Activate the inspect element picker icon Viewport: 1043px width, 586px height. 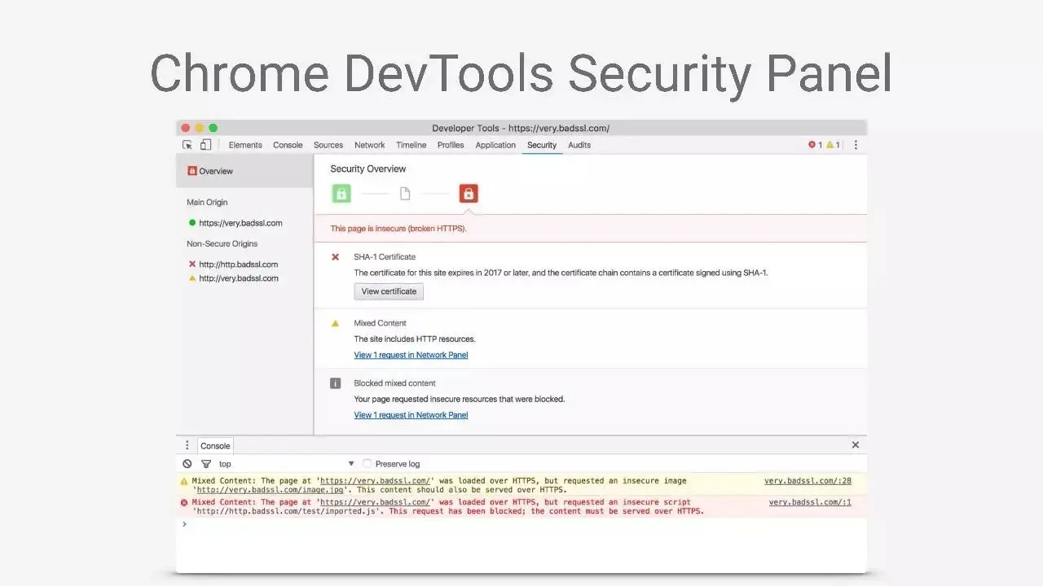[x=187, y=145]
